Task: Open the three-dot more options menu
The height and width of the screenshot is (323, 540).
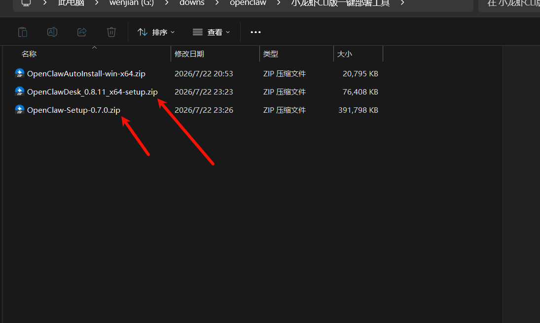Action: point(255,32)
